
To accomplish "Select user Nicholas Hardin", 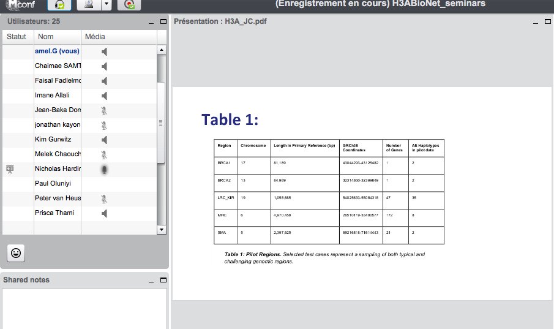I will tap(58, 168).
